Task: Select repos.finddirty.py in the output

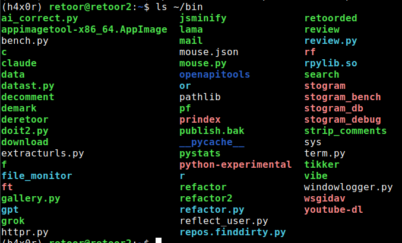Action: [233, 232]
